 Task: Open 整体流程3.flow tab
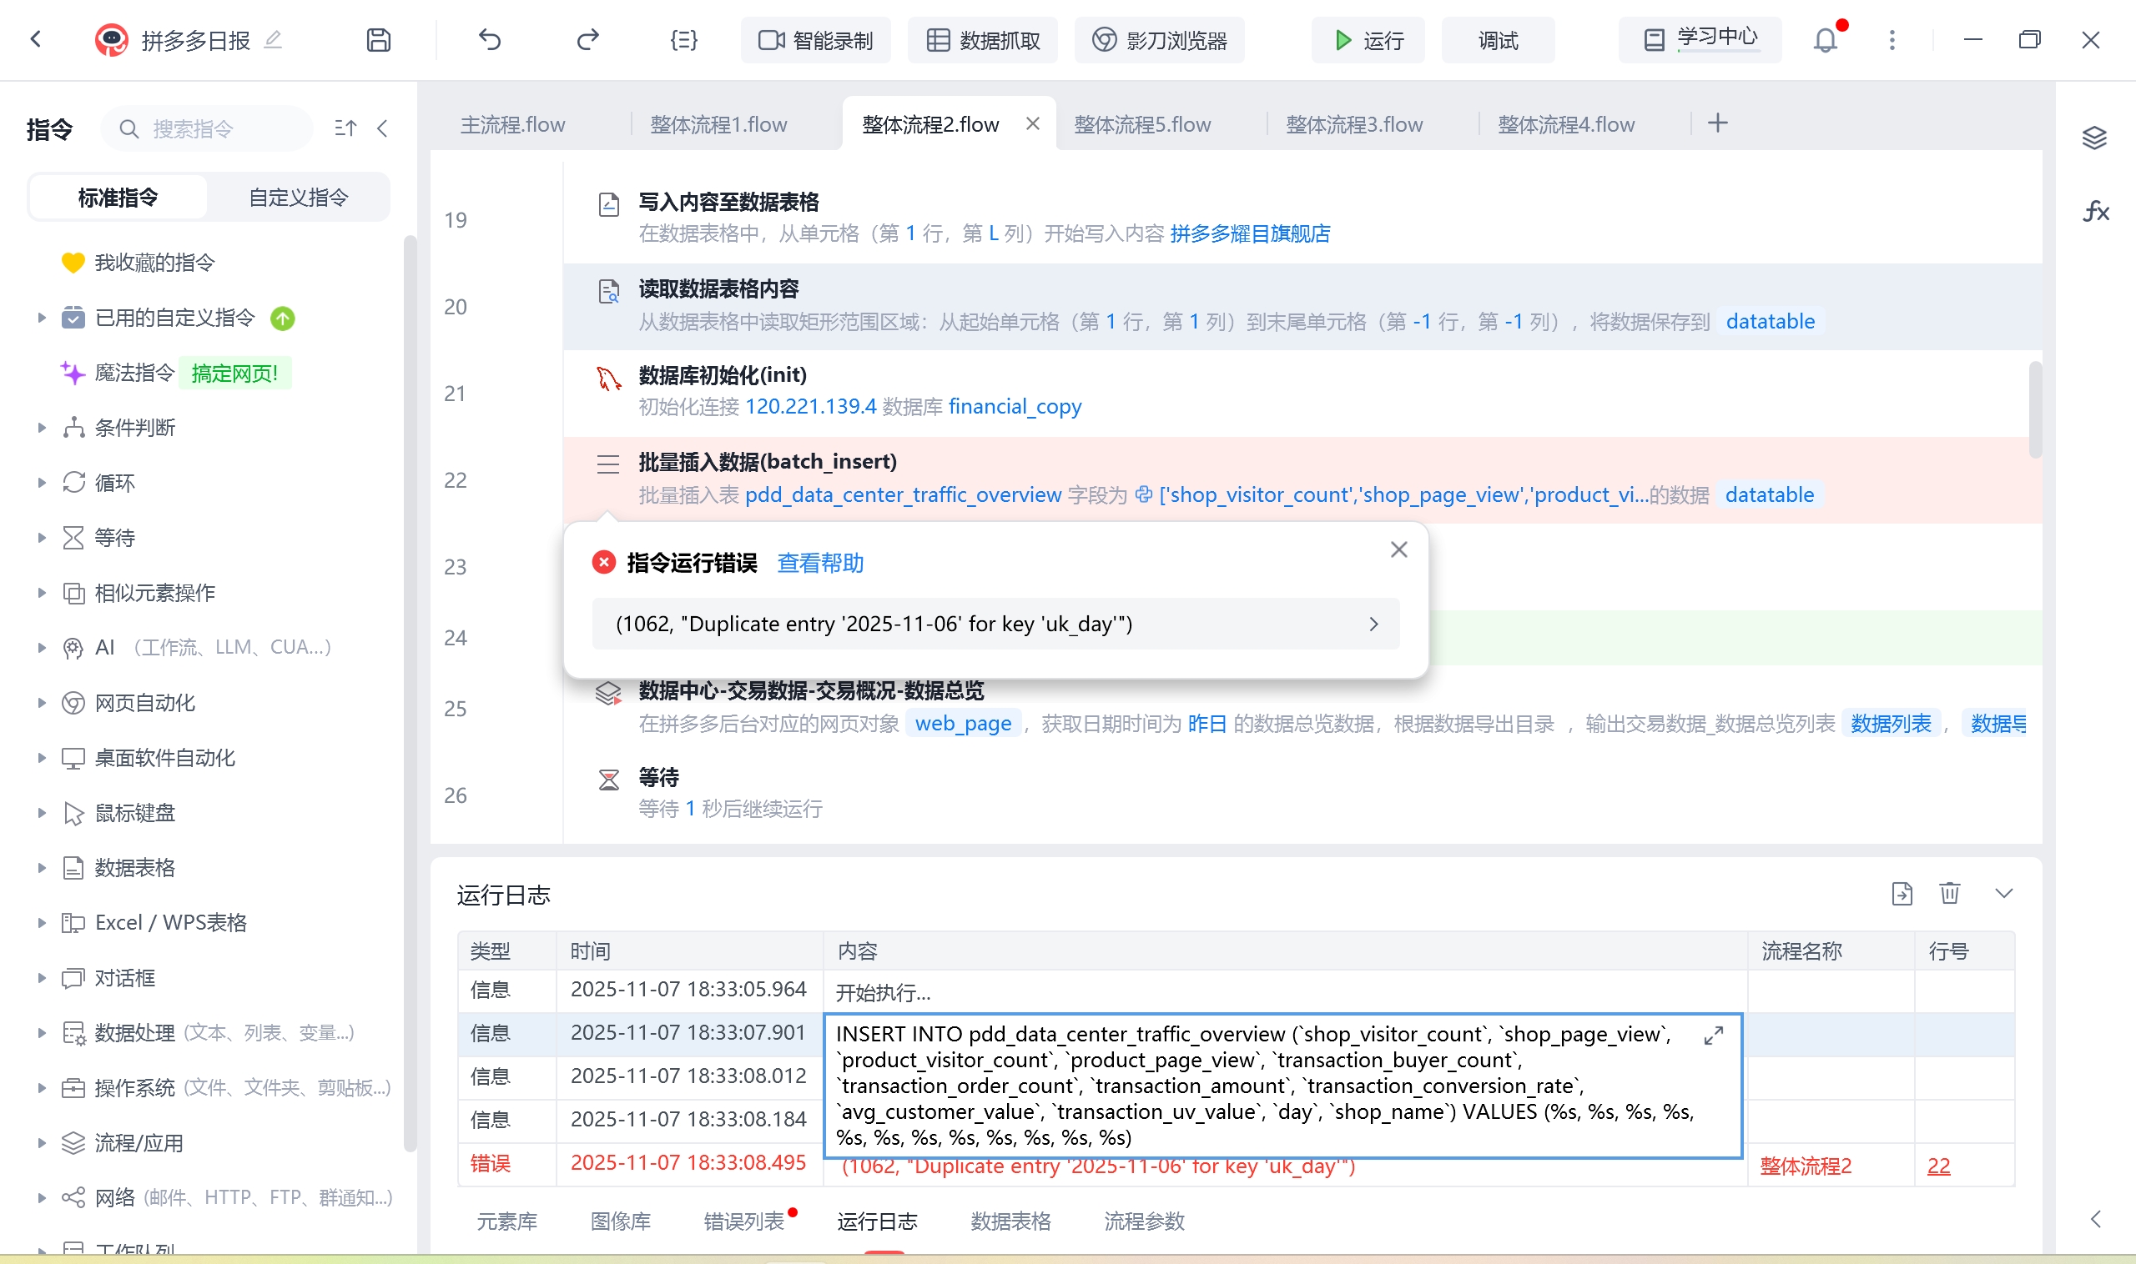click(x=1354, y=124)
